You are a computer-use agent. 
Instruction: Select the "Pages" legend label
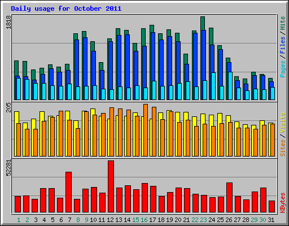(x=283, y=69)
